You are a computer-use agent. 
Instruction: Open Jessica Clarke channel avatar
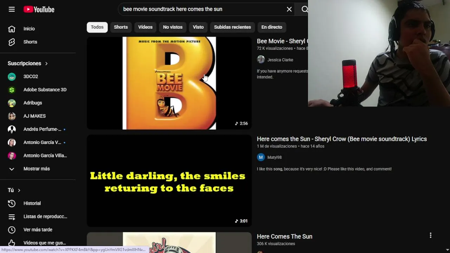261,60
